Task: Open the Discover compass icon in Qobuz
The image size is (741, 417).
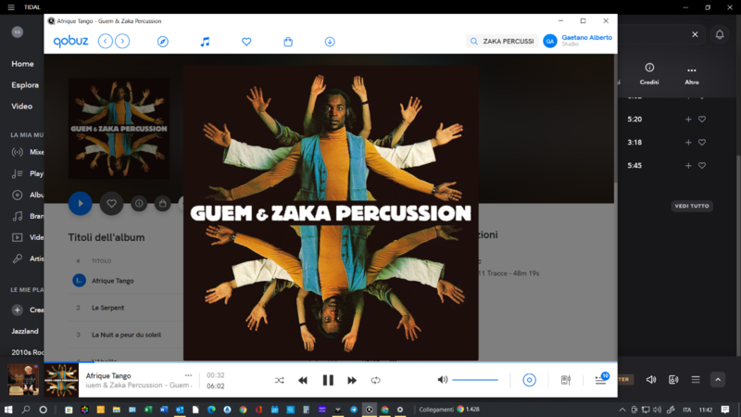Action: pos(163,42)
